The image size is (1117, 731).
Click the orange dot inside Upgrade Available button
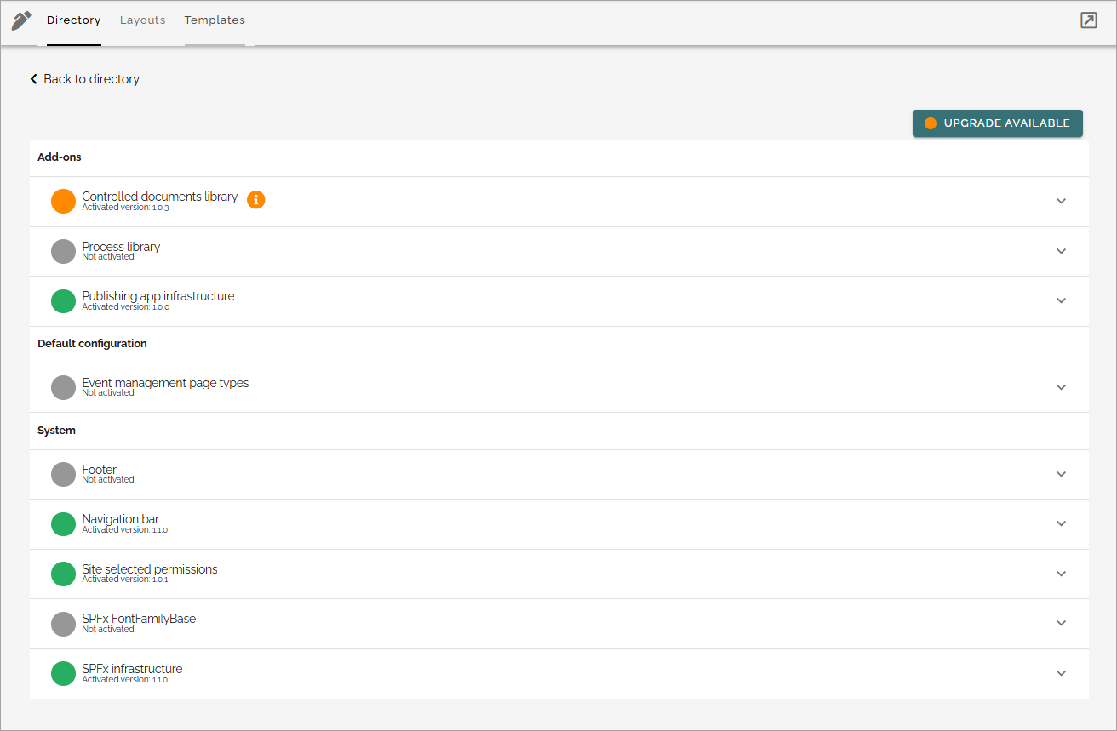(x=931, y=123)
